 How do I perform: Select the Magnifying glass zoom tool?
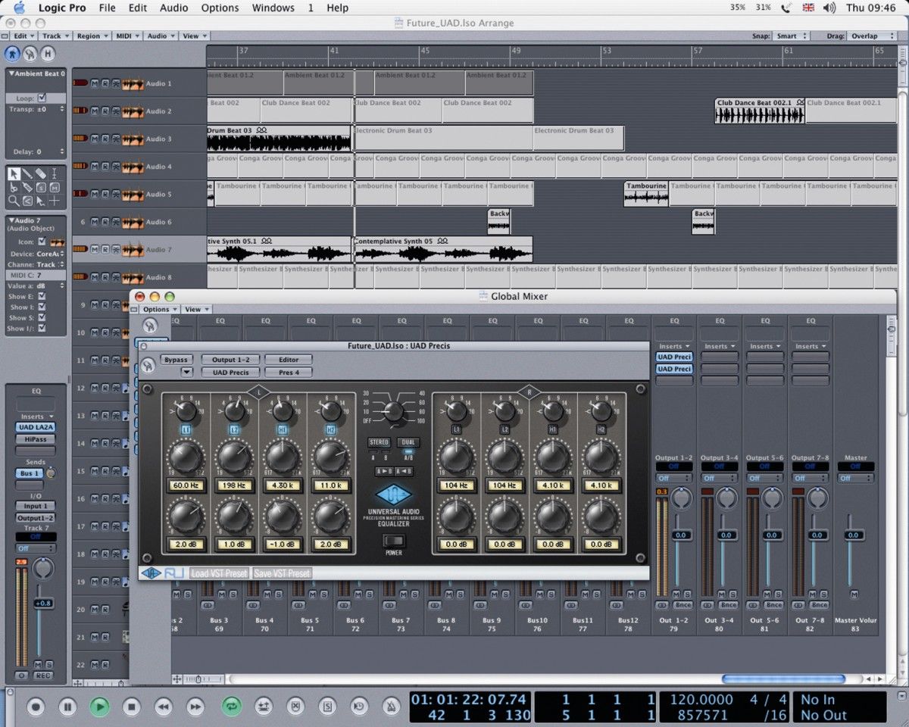click(14, 201)
